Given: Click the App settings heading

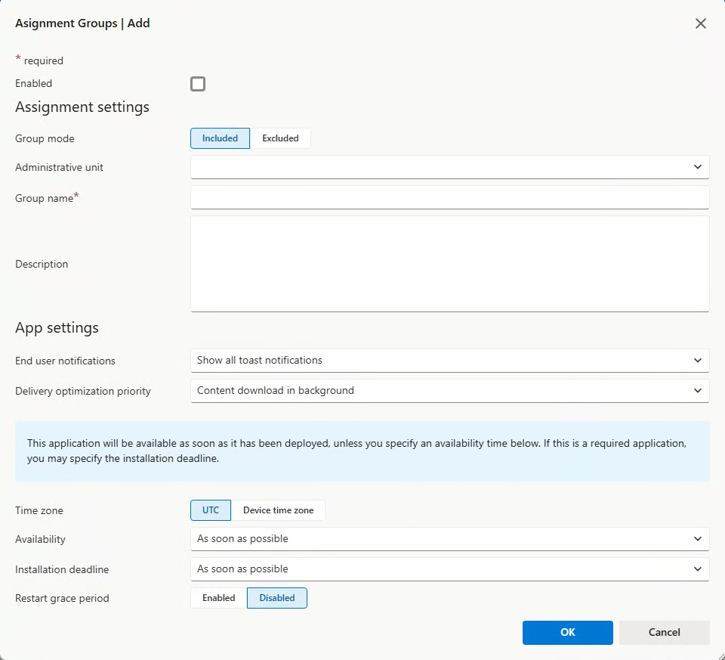Looking at the screenshot, I should 57,327.
